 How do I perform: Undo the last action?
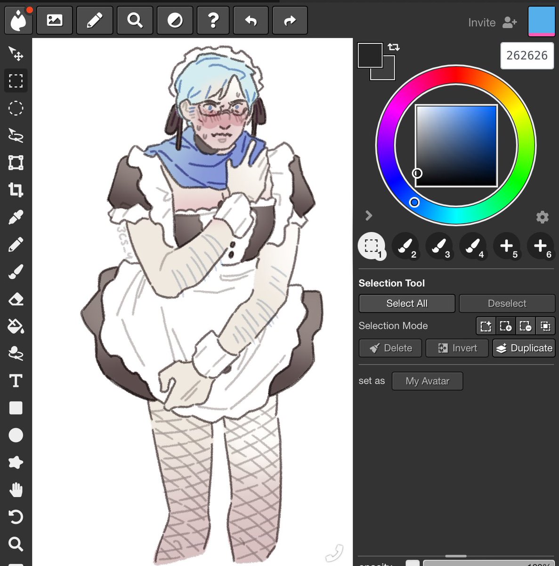(251, 20)
